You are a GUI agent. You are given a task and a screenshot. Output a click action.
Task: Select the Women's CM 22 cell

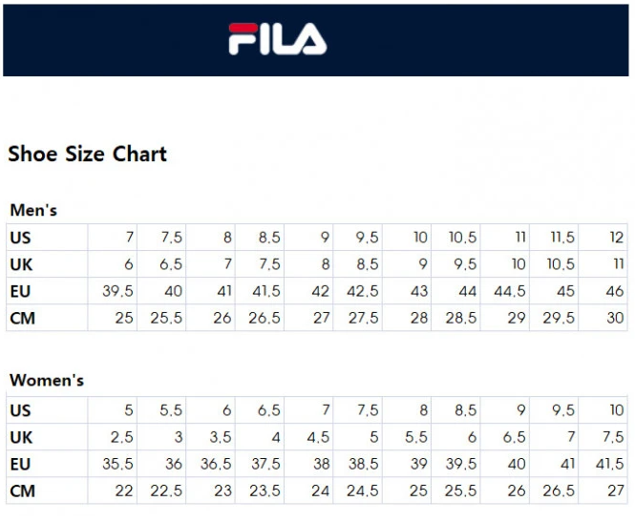(124, 491)
